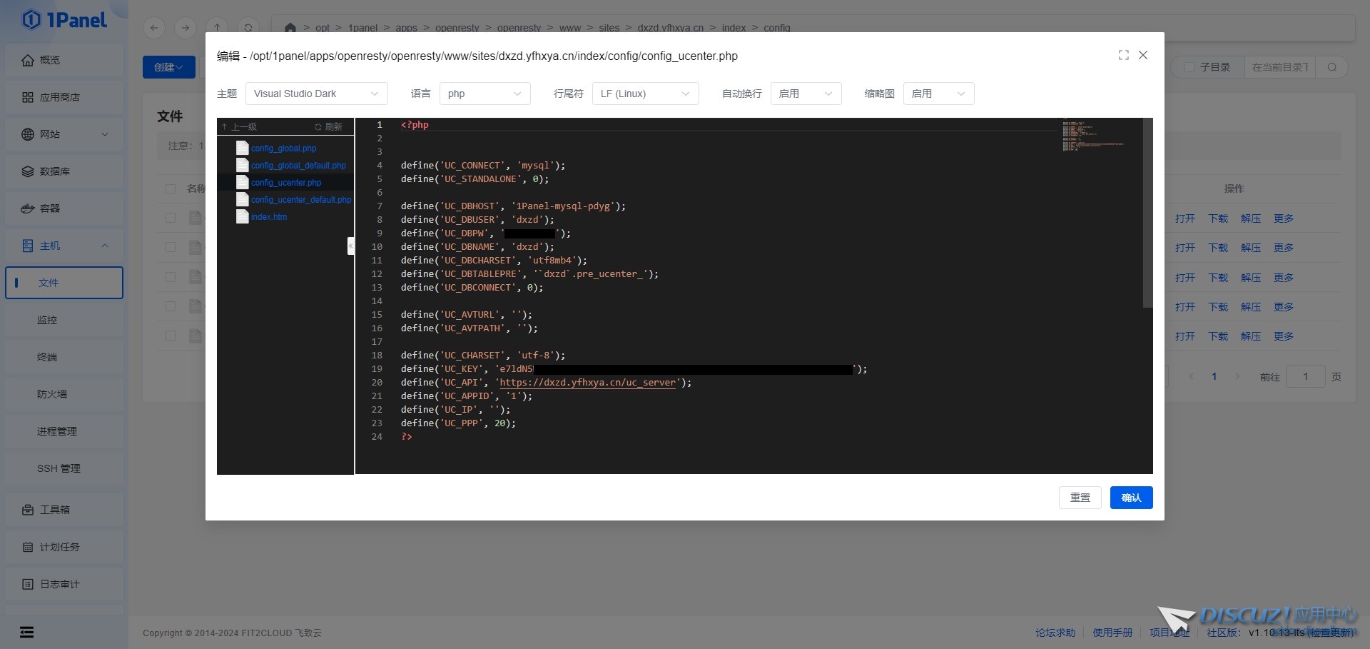1370x649 pixels.
Task: Open the line ending dropdown LF (Linux)
Action: point(646,94)
